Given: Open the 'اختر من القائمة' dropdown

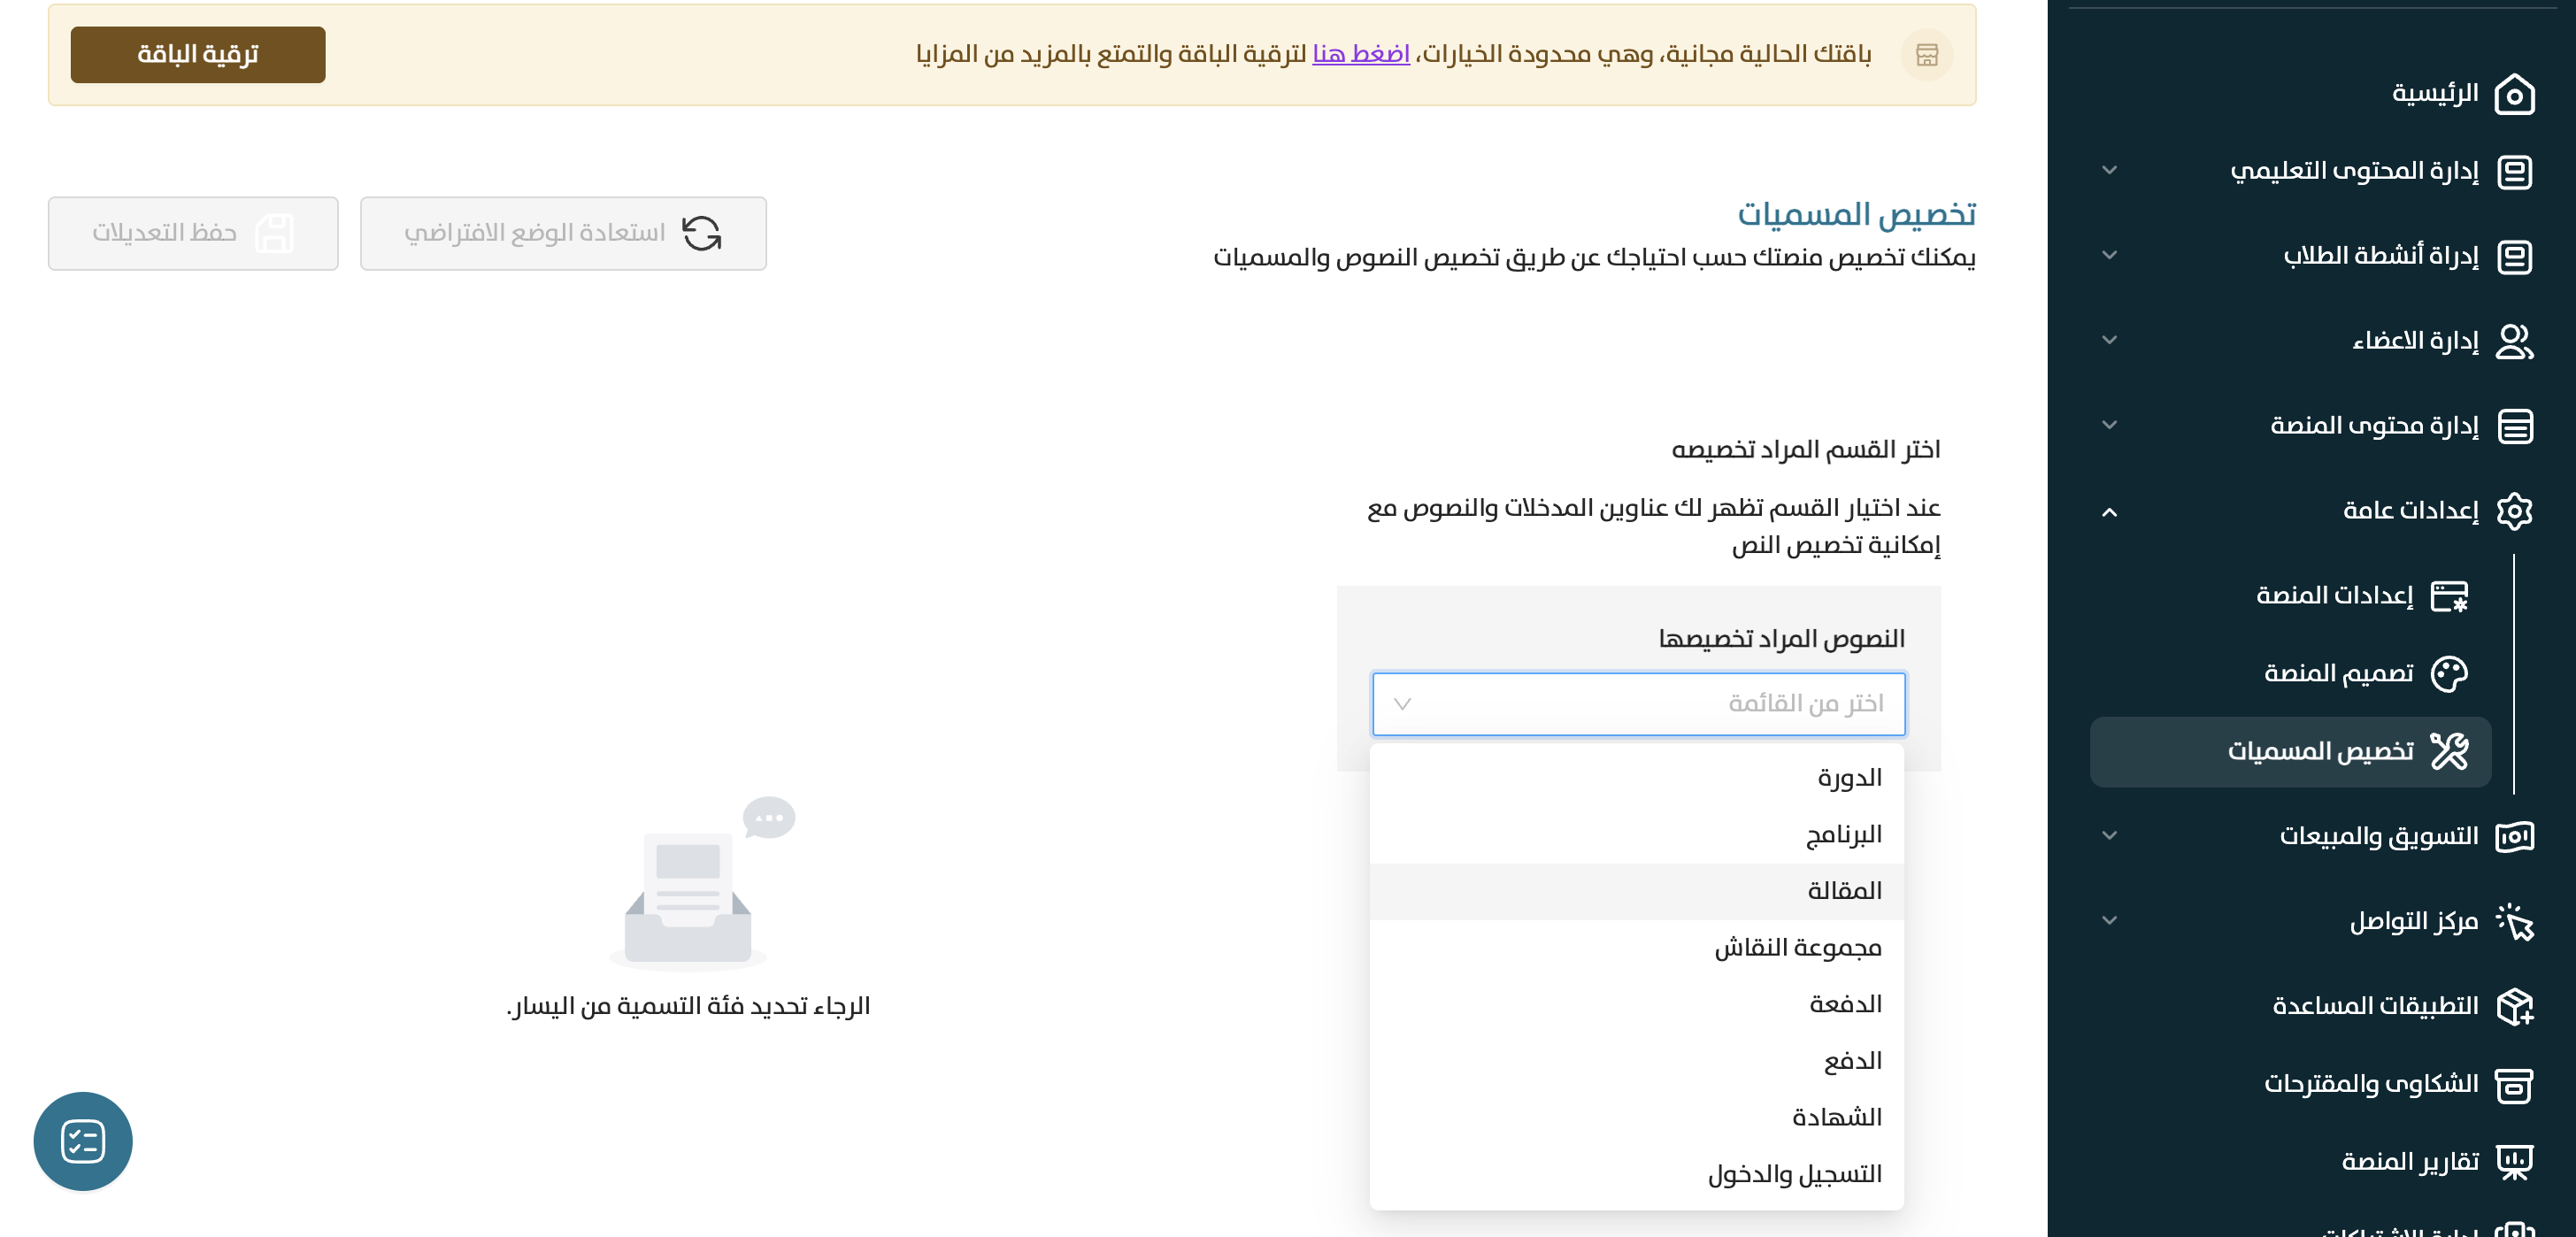Looking at the screenshot, I should click(1638, 704).
